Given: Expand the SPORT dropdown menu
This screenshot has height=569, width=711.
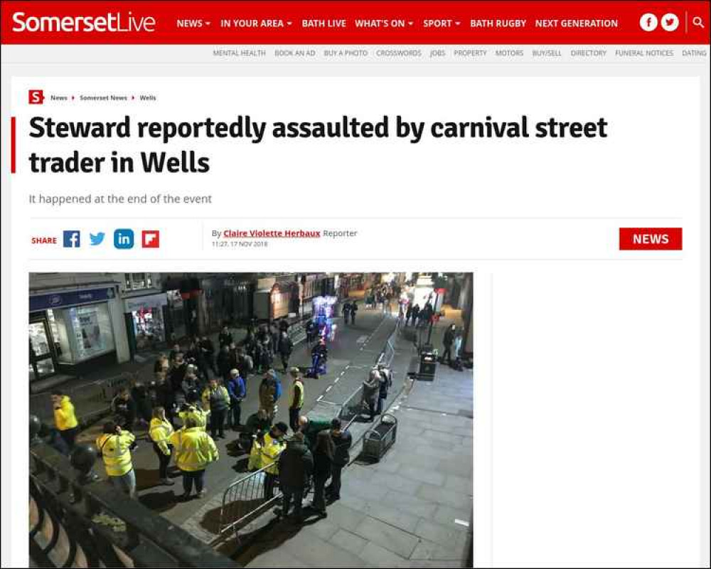Looking at the screenshot, I should click(x=442, y=23).
